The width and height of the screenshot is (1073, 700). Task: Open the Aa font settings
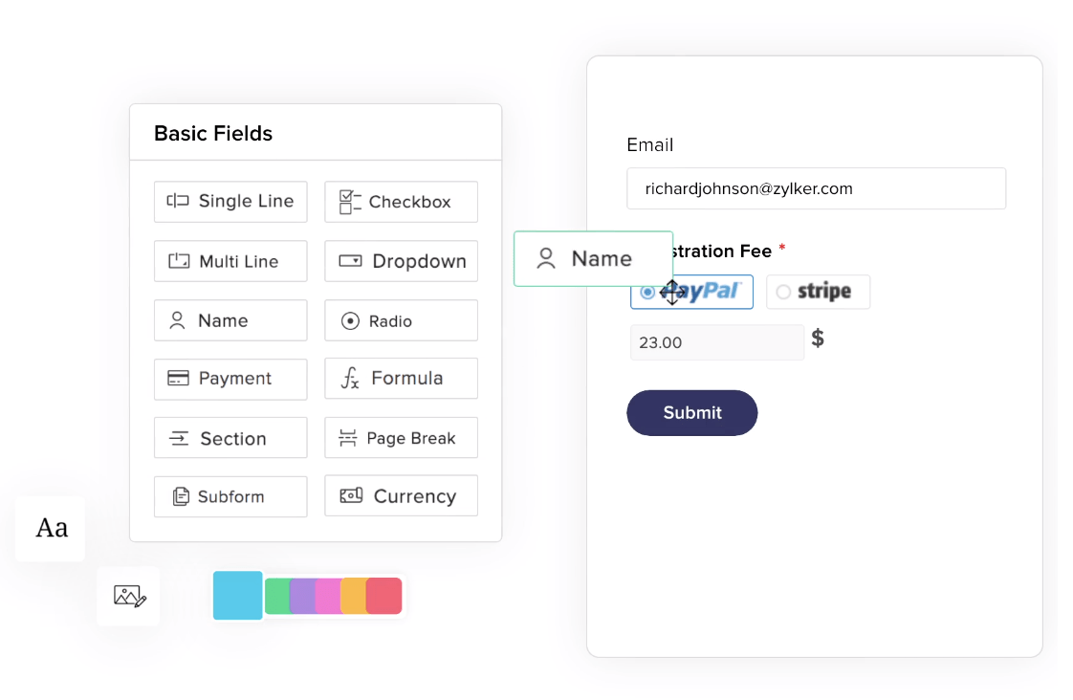pos(51,528)
